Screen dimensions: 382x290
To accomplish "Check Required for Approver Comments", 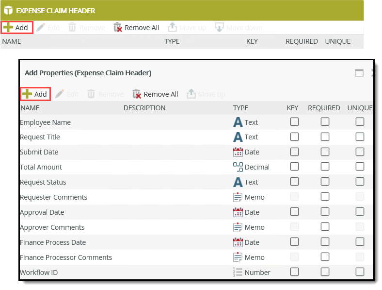I will click(325, 227).
